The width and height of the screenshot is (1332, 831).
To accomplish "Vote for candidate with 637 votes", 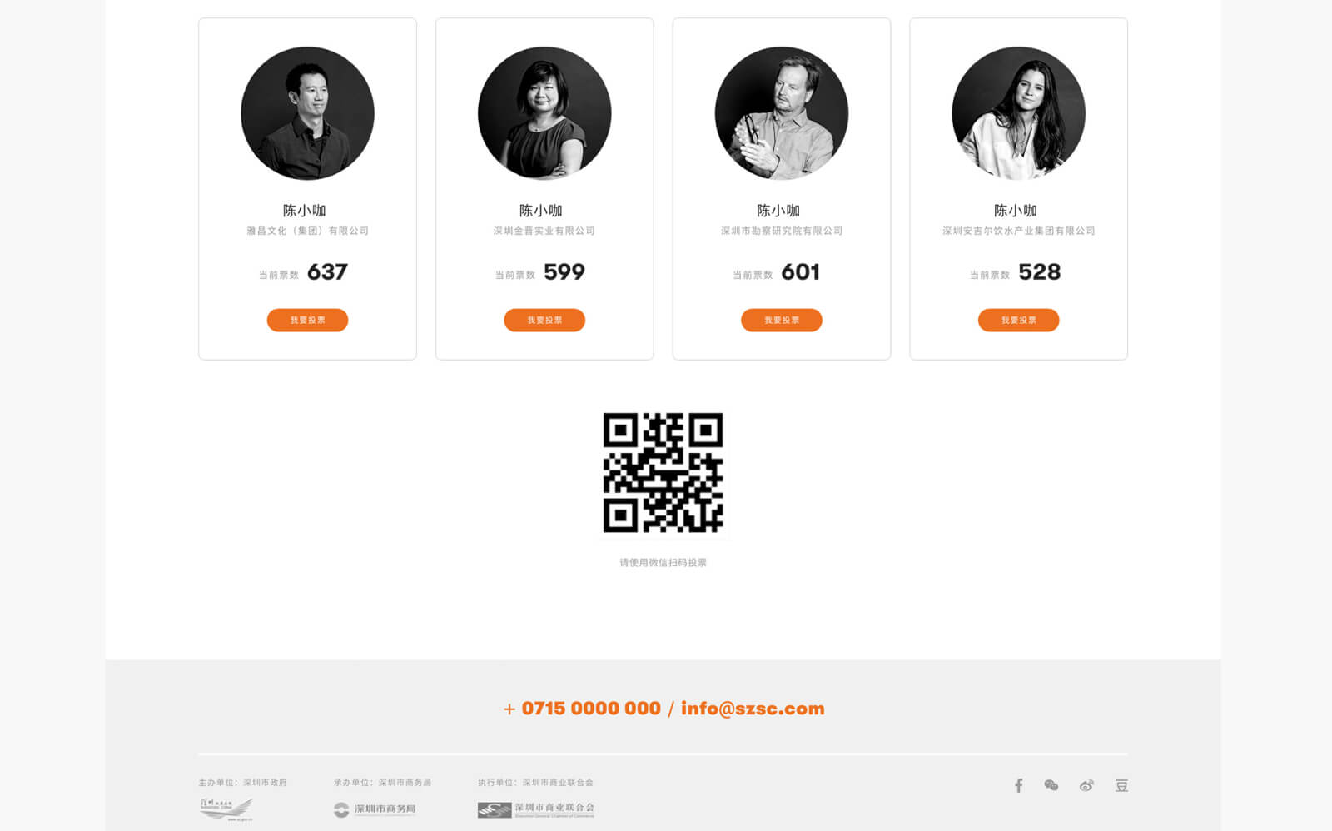I will coord(307,320).
